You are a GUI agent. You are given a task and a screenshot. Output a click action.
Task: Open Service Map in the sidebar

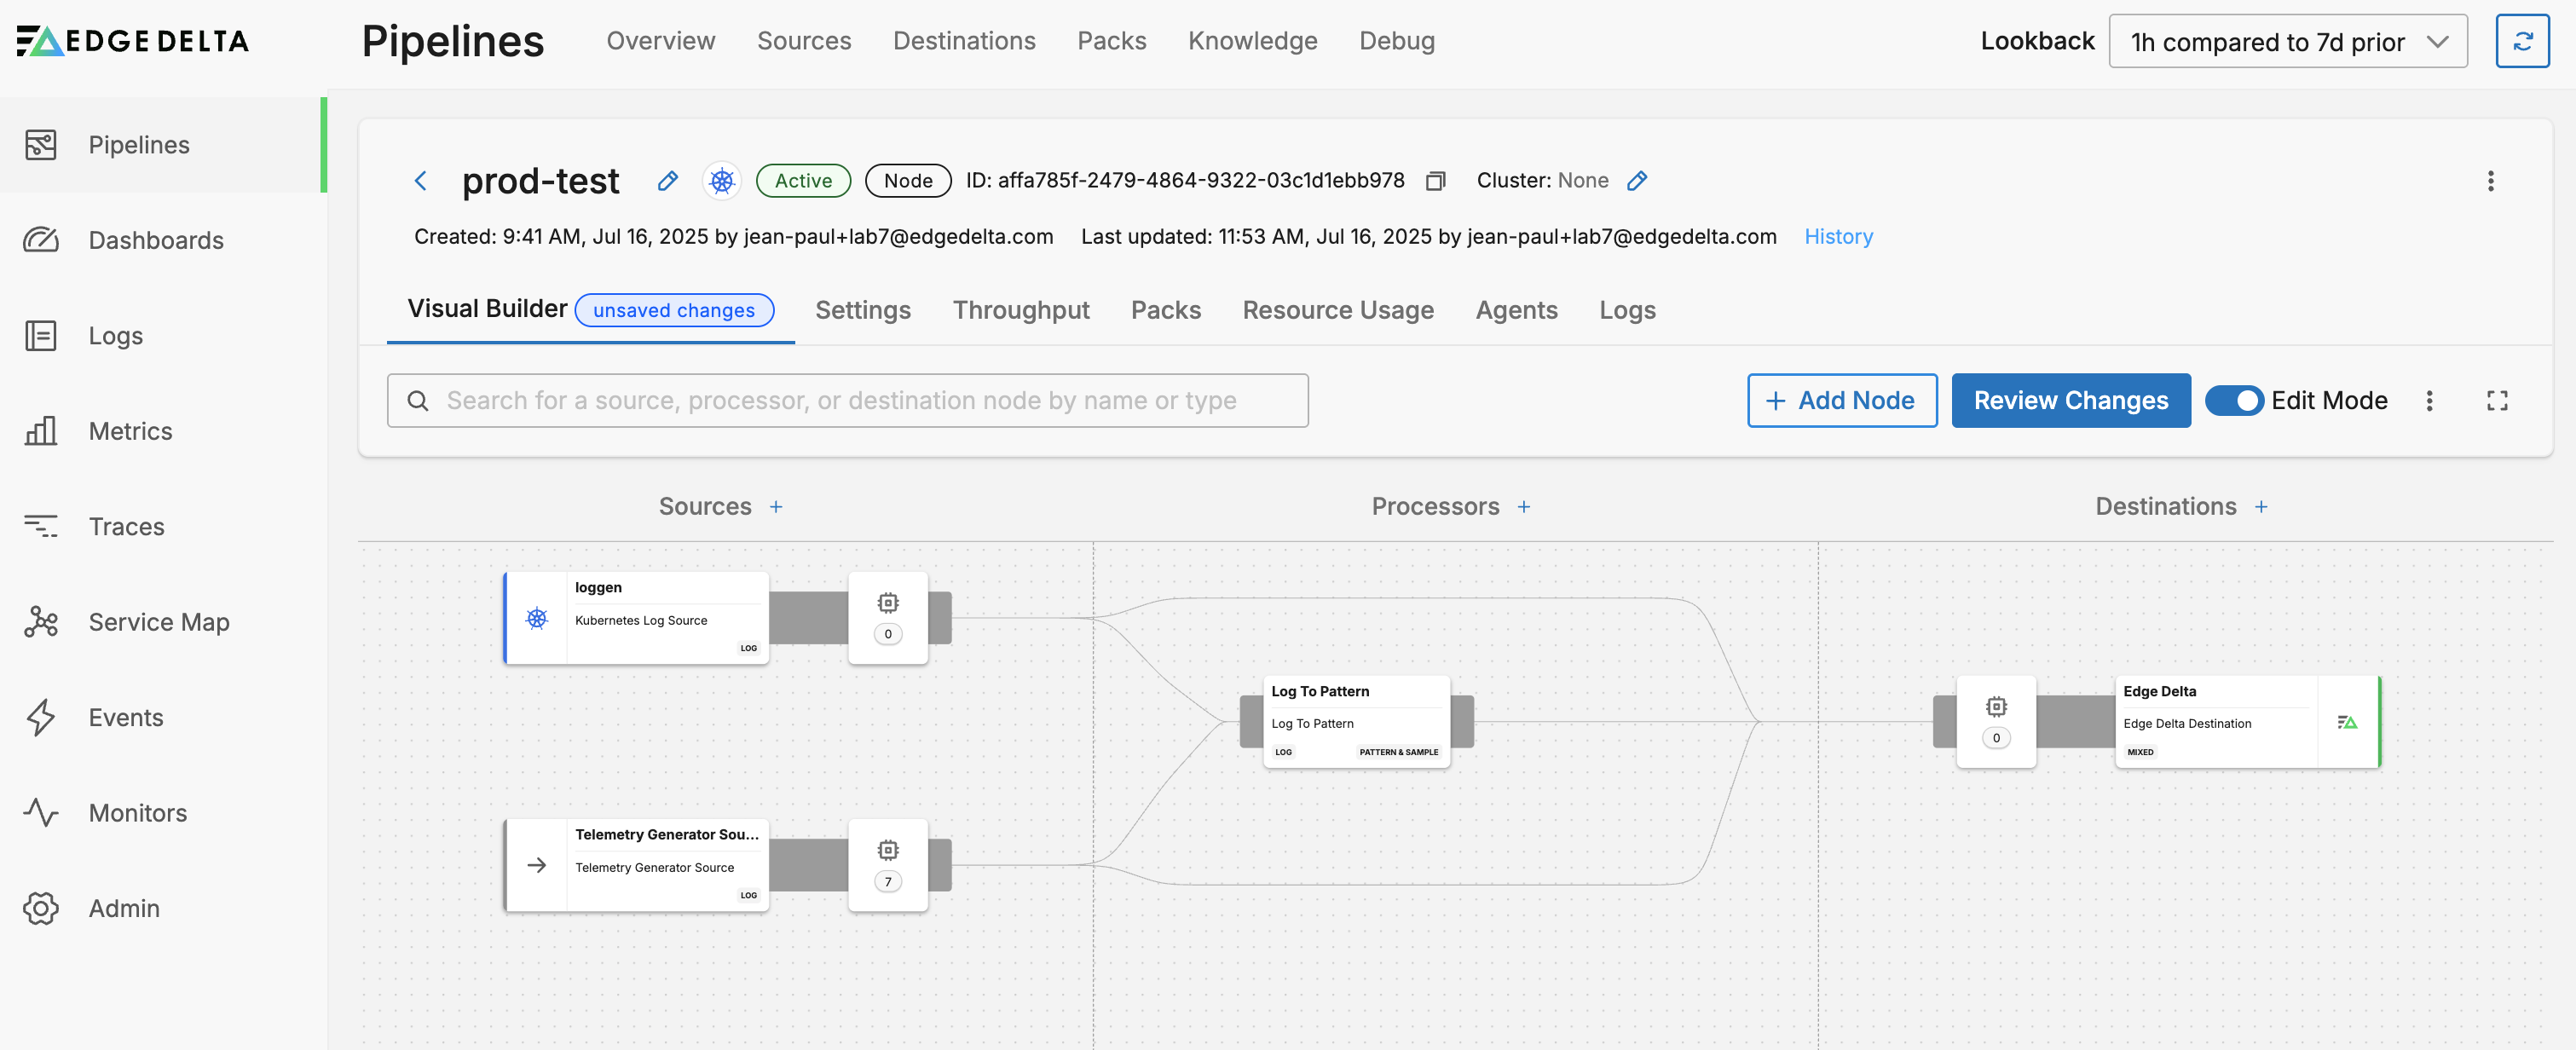click(x=162, y=622)
